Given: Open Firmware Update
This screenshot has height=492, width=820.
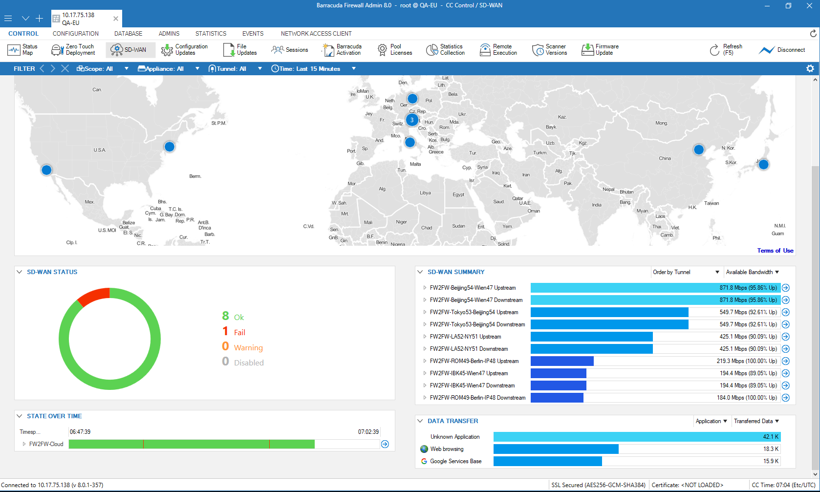Looking at the screenshot, I should pyautogui.click(x=600, y=50).
